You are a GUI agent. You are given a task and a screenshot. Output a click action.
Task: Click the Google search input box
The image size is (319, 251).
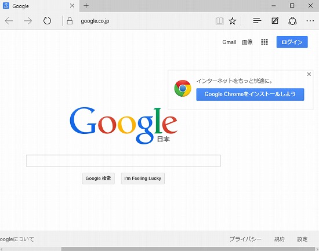click(x=124, y=161)
